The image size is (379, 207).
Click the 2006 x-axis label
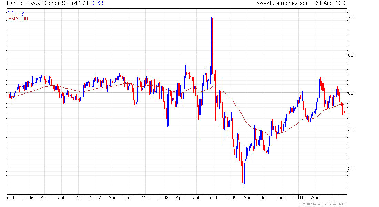pyautogui.click(x=28, y=198)
